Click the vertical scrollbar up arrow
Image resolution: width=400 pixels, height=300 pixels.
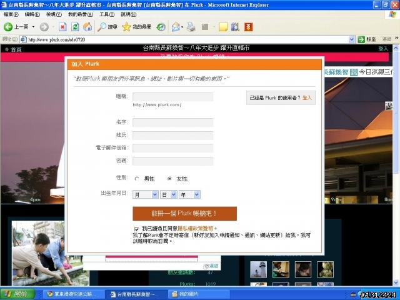point(396,47)
